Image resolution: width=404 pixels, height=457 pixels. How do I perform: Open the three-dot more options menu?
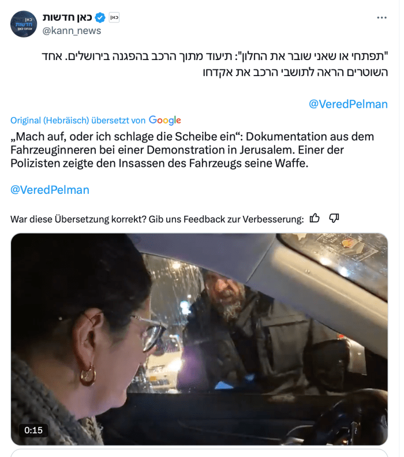[381, 18]
